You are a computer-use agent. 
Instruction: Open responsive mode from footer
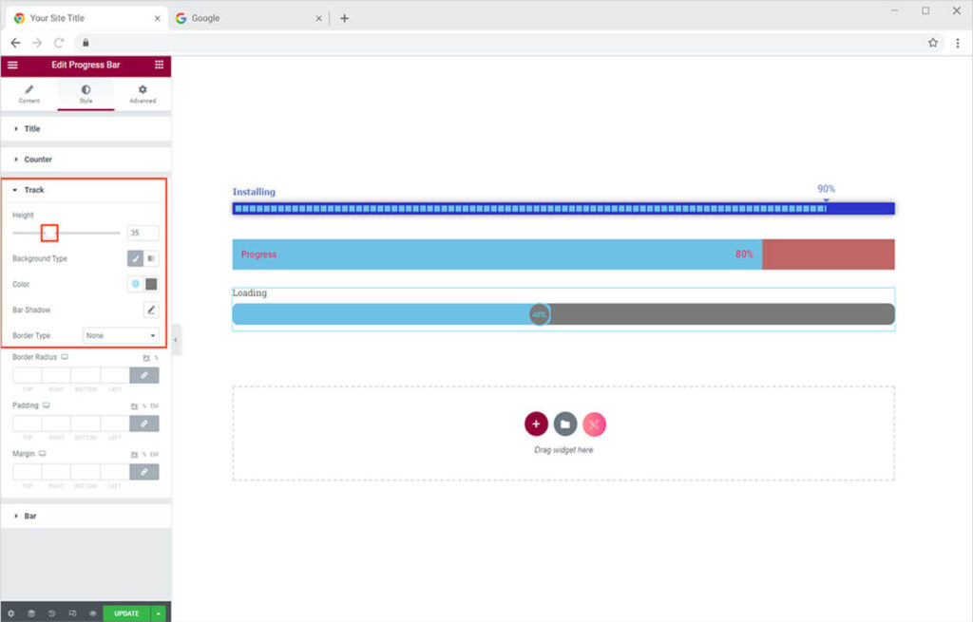72,613
